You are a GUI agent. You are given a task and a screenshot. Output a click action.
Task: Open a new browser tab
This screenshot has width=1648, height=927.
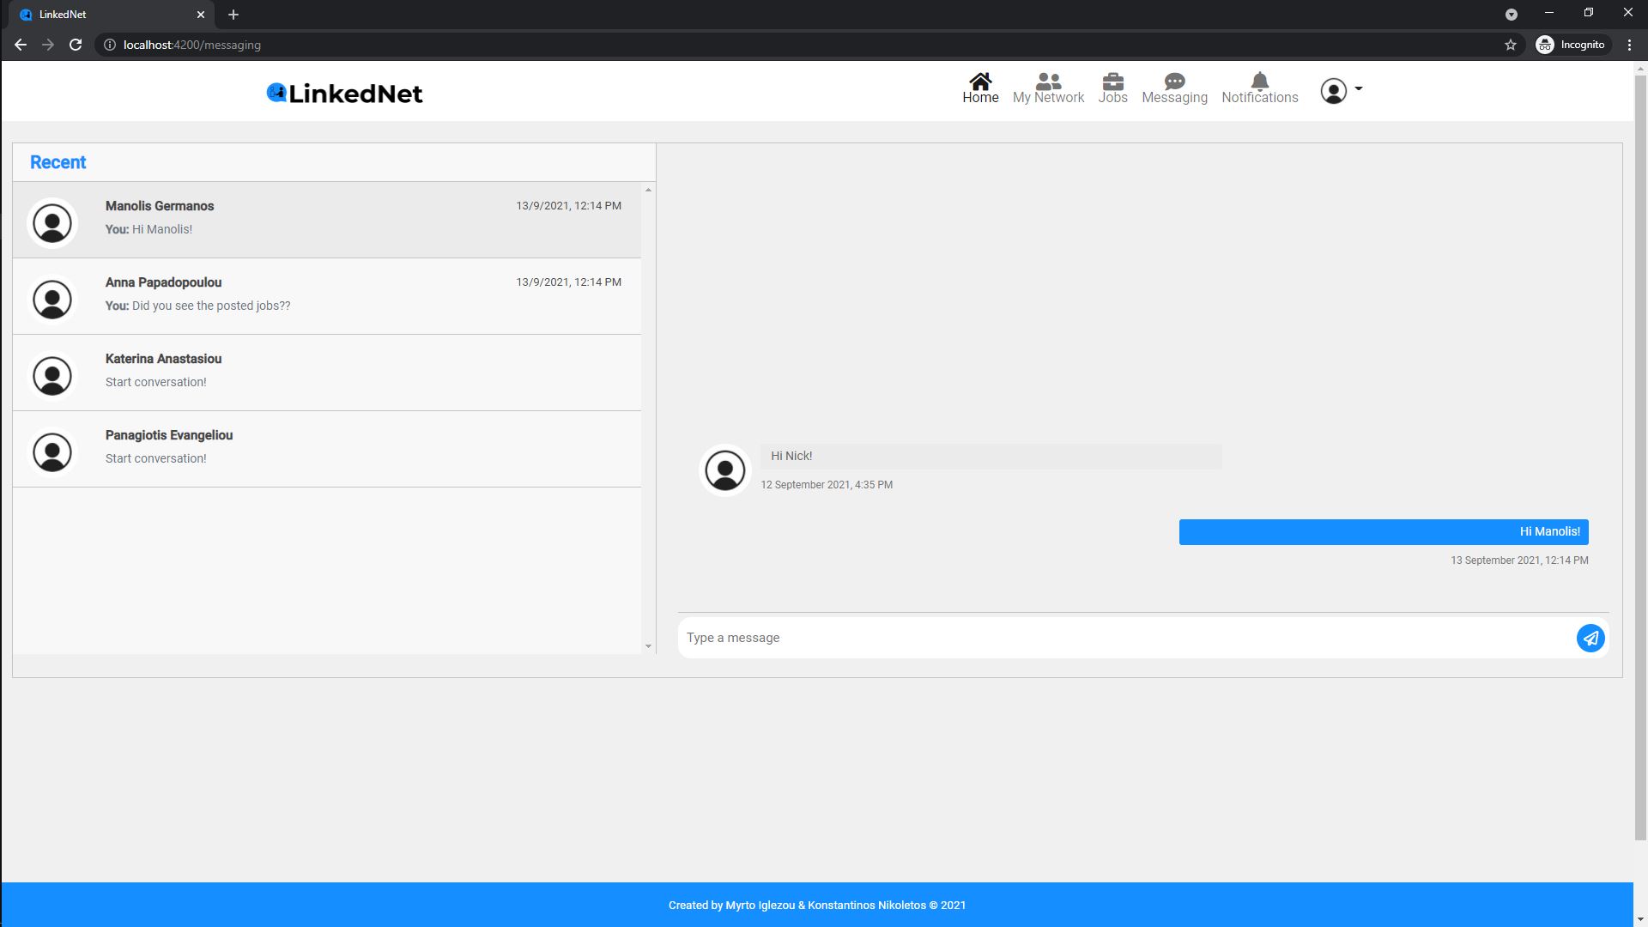tap(233, 15)
